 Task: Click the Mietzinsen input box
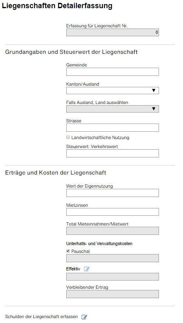[x=113, y=212]
